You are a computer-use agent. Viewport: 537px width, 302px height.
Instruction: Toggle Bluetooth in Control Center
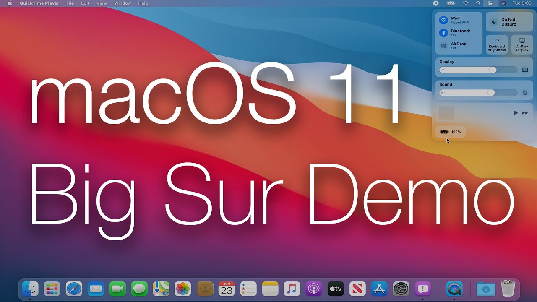click(x=443, y=33)
